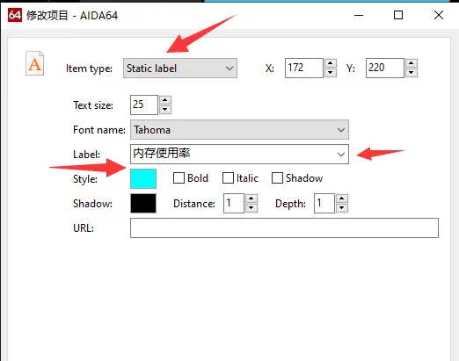Decrease the Y position value

pos(412,73)
